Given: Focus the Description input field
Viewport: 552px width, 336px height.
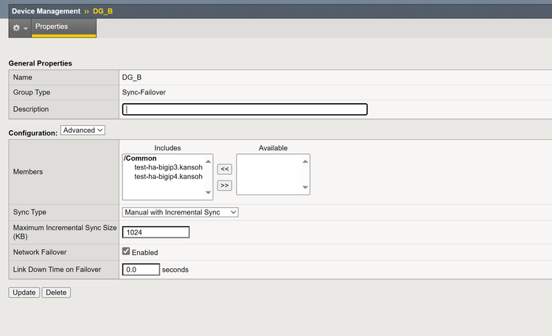Looking at the screenshot, I should coord(245,109).
